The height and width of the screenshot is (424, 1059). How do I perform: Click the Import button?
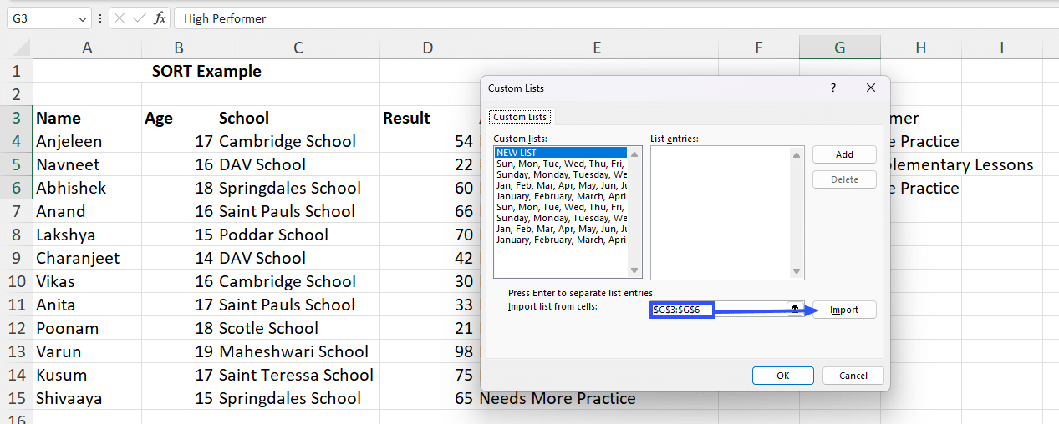(x=844, y=310)
